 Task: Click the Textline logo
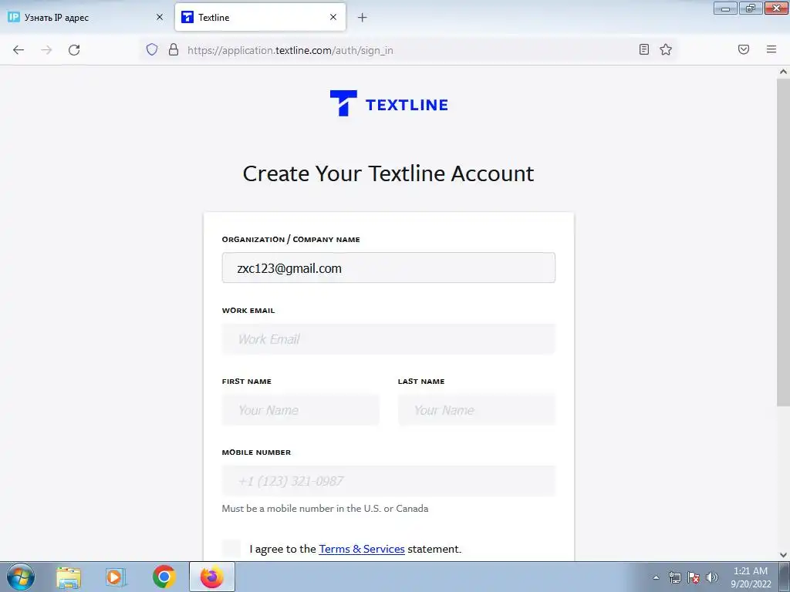[389, 104]
